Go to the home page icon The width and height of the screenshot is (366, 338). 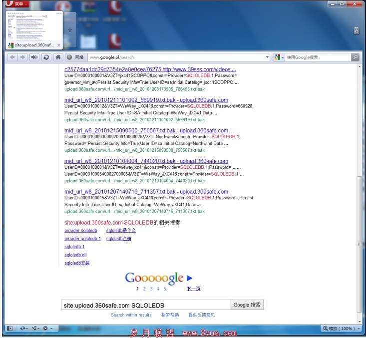58,57
